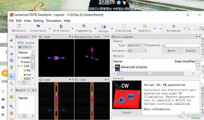
Task: Open the Simulation menu
Action: coord(54,21)
